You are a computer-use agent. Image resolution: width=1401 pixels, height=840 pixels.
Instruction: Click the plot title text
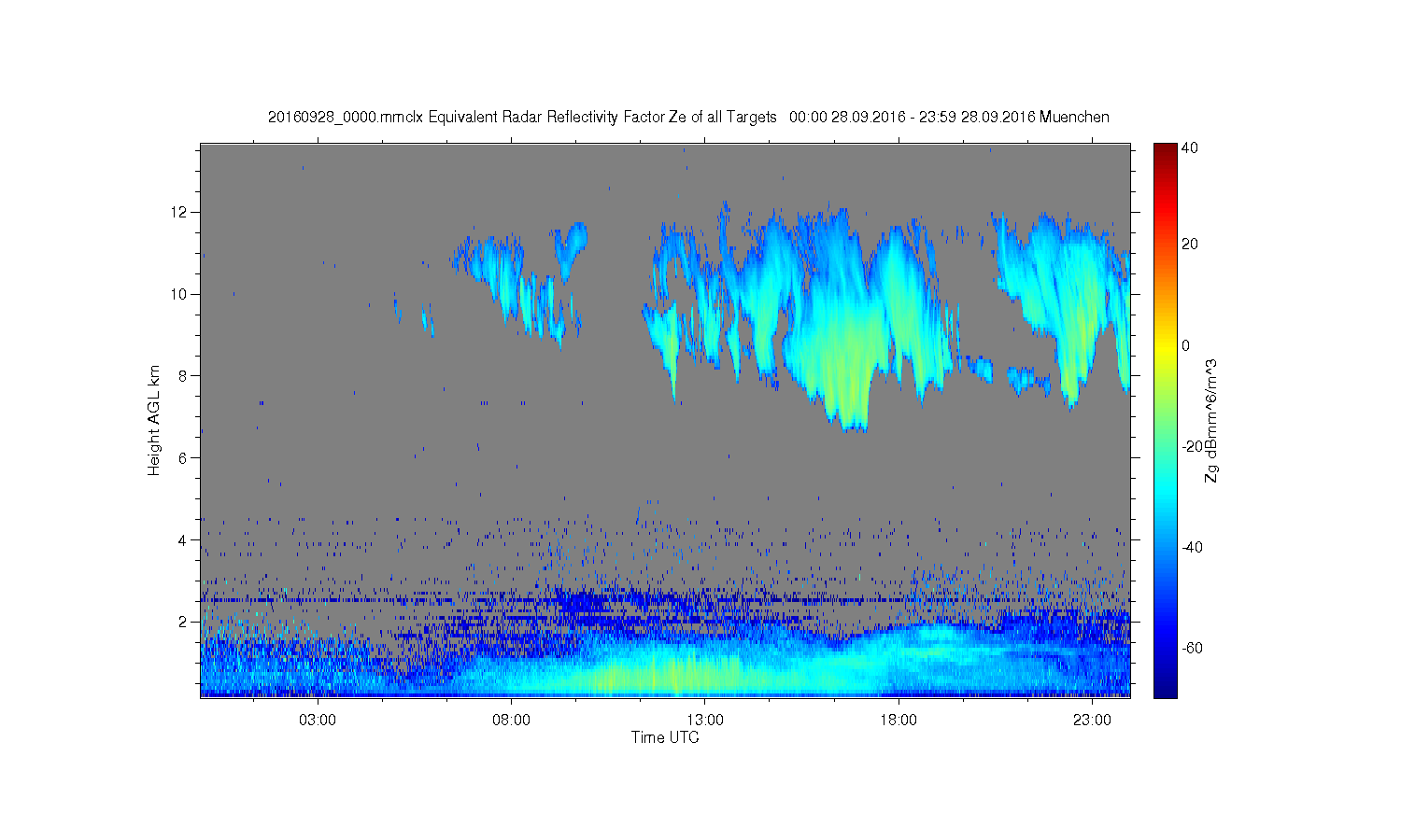(688, 117)
